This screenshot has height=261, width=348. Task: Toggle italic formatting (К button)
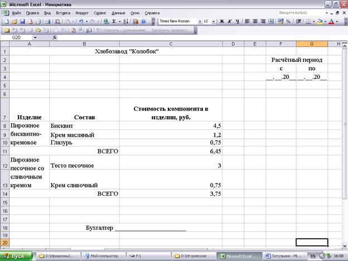(x=230, y=21)
